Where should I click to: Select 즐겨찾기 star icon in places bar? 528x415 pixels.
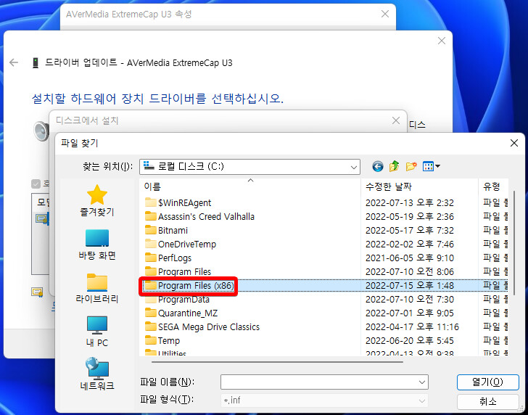click(x=96, y=201)
